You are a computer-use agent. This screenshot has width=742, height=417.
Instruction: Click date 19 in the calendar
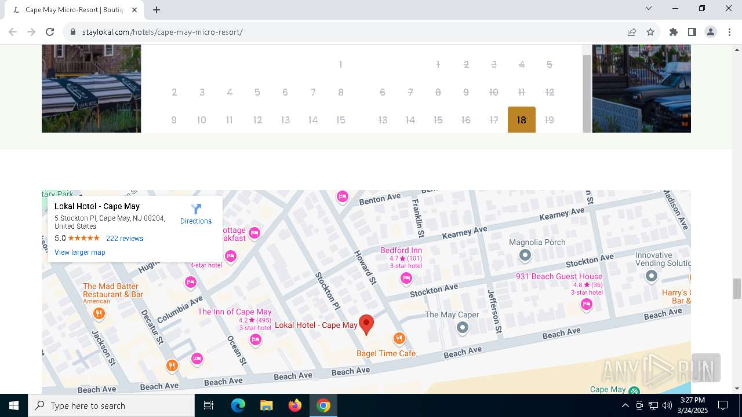[x=550, y=120]
